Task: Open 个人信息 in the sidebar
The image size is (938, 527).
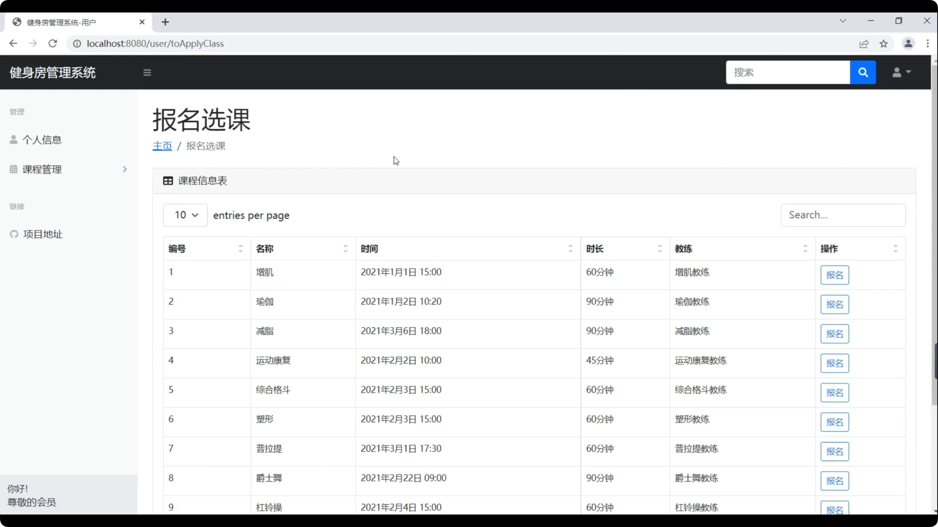Action: [42, 140]
